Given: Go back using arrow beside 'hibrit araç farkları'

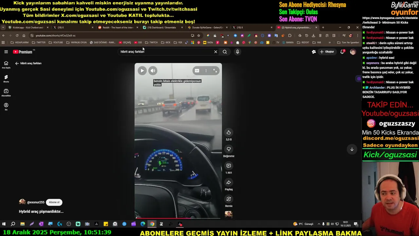Looking at the screenshot, I should 17,63.
